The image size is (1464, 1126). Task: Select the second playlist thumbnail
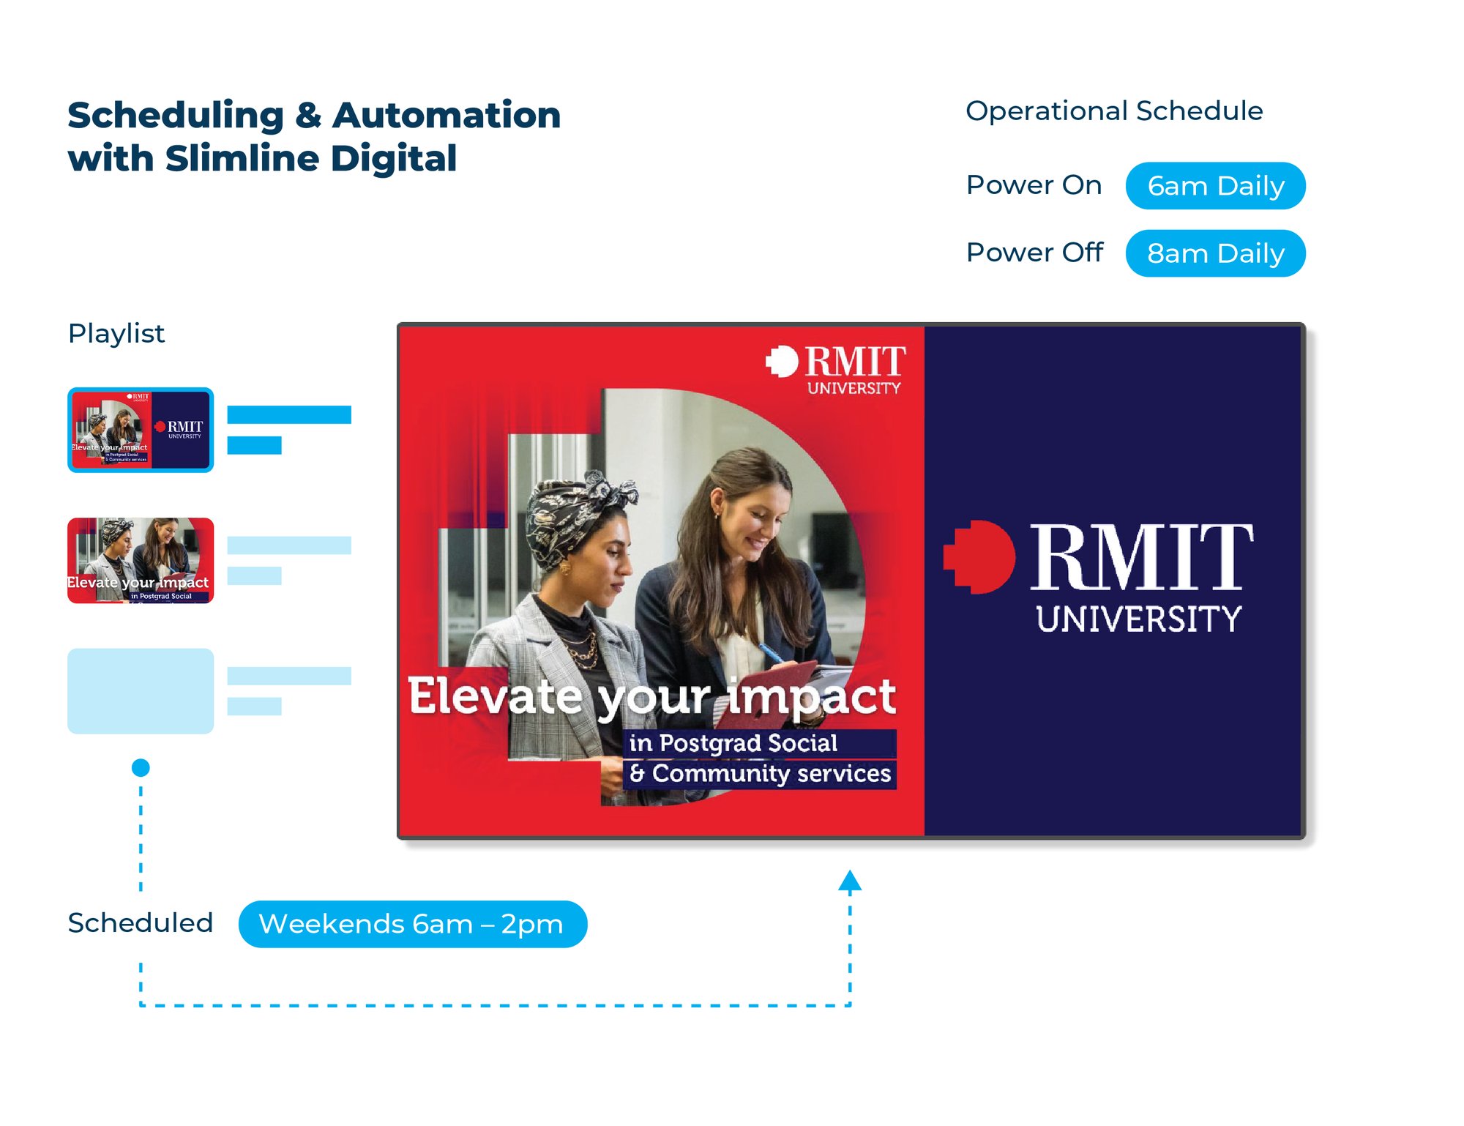[141, 560]
